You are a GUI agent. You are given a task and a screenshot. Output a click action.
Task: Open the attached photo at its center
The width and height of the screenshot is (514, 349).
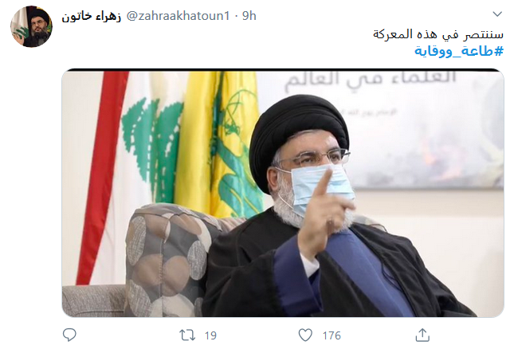[283, 193]
